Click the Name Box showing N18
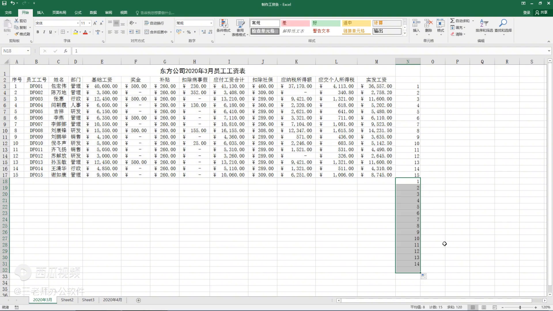Image resolution: width=553 pixels, height=311 pixels. point(16,51)
